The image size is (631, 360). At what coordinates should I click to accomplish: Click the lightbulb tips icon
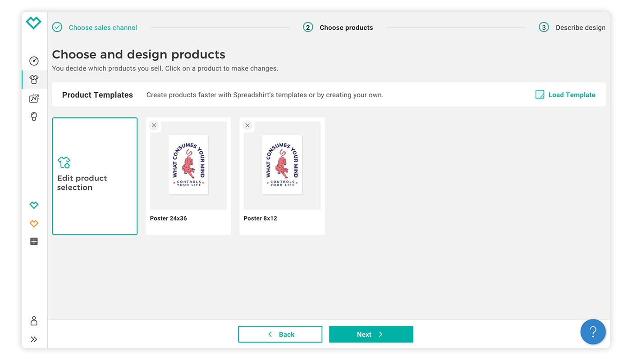click(x=34, y=117)
